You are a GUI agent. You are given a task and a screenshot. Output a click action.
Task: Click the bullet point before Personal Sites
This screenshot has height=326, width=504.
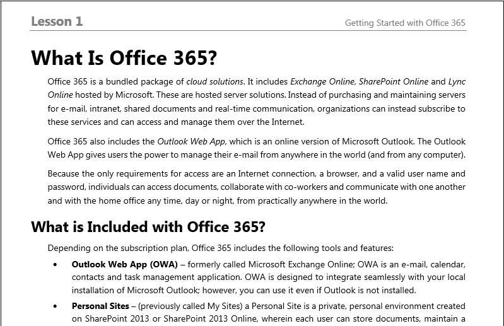point(56,307)
